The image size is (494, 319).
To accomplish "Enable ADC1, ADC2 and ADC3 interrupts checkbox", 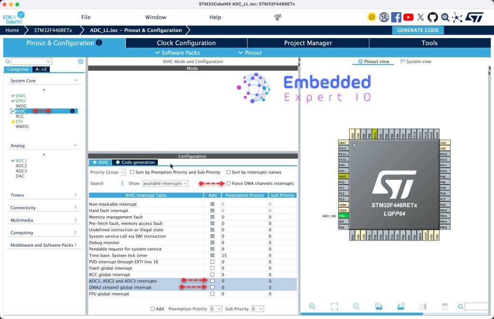I will pyautogui.click(x=212, y=281).
